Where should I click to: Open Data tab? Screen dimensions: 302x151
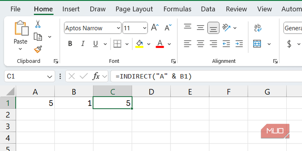208,9
